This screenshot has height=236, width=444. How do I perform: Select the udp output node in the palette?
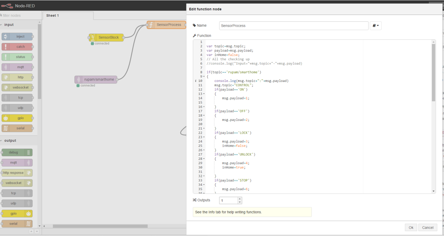pos(17,203)
